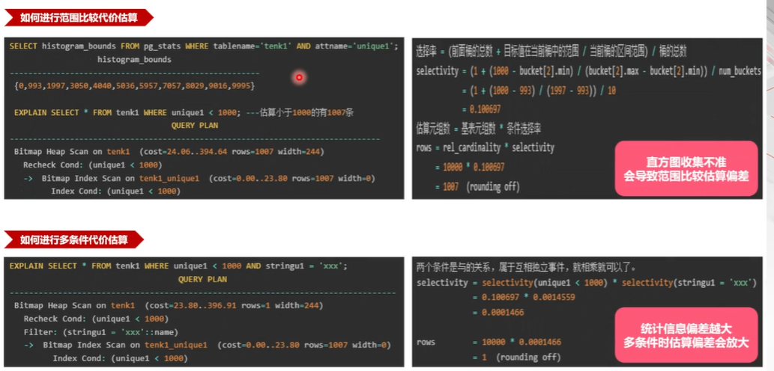This screenshot has height=371, width=774.
Task: Click the EXPLAIN query containing stringu1 = 'xxx'
Action: point(178,266)
